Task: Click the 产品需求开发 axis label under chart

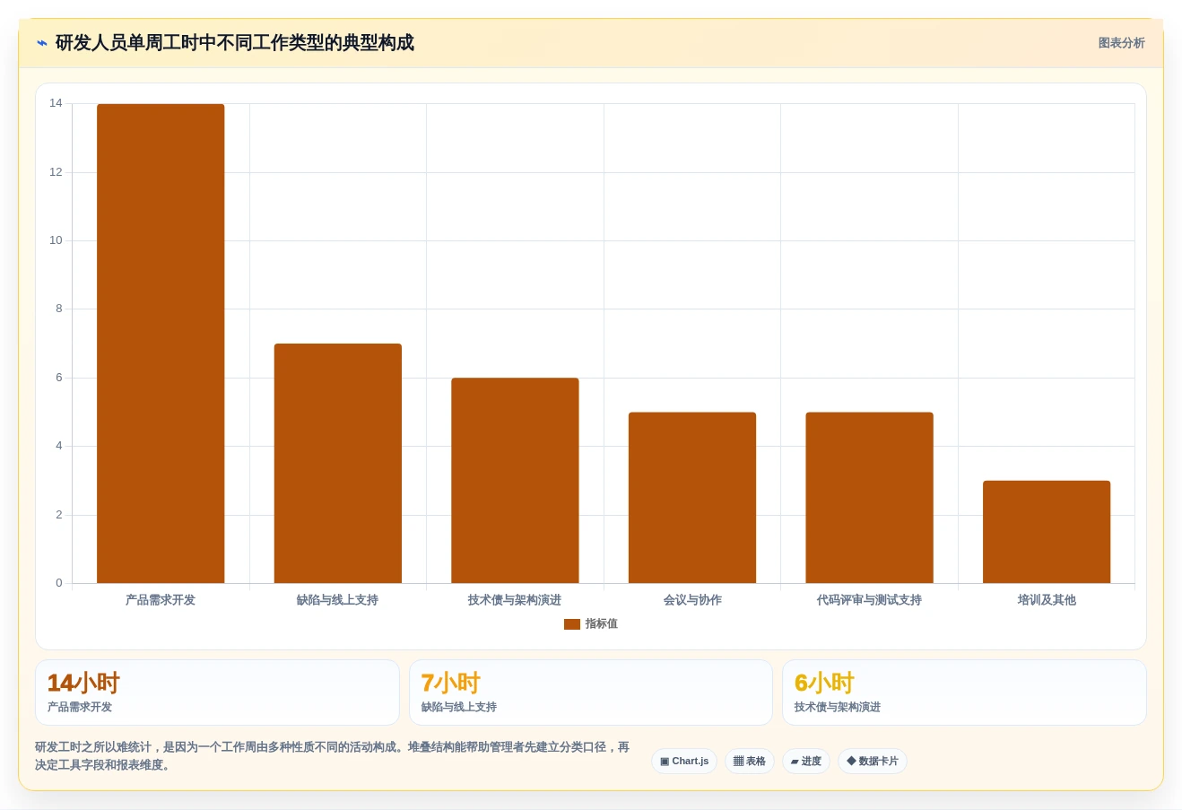Action: click(161, 600)
